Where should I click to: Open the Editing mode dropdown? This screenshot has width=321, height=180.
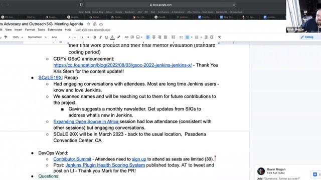click(309, 37)
